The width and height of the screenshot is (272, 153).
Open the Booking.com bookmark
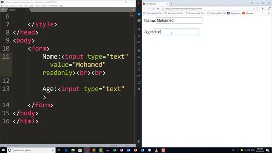(x=234, y=13)
